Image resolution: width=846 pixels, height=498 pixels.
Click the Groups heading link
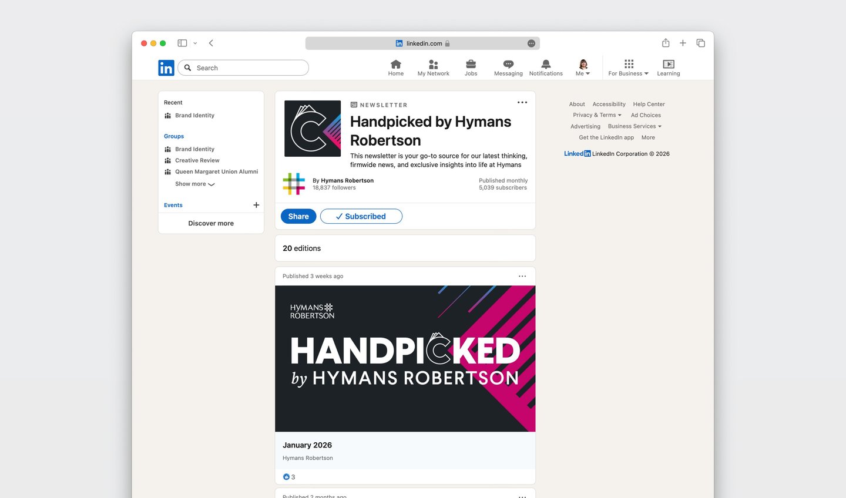tap(174, 136)
